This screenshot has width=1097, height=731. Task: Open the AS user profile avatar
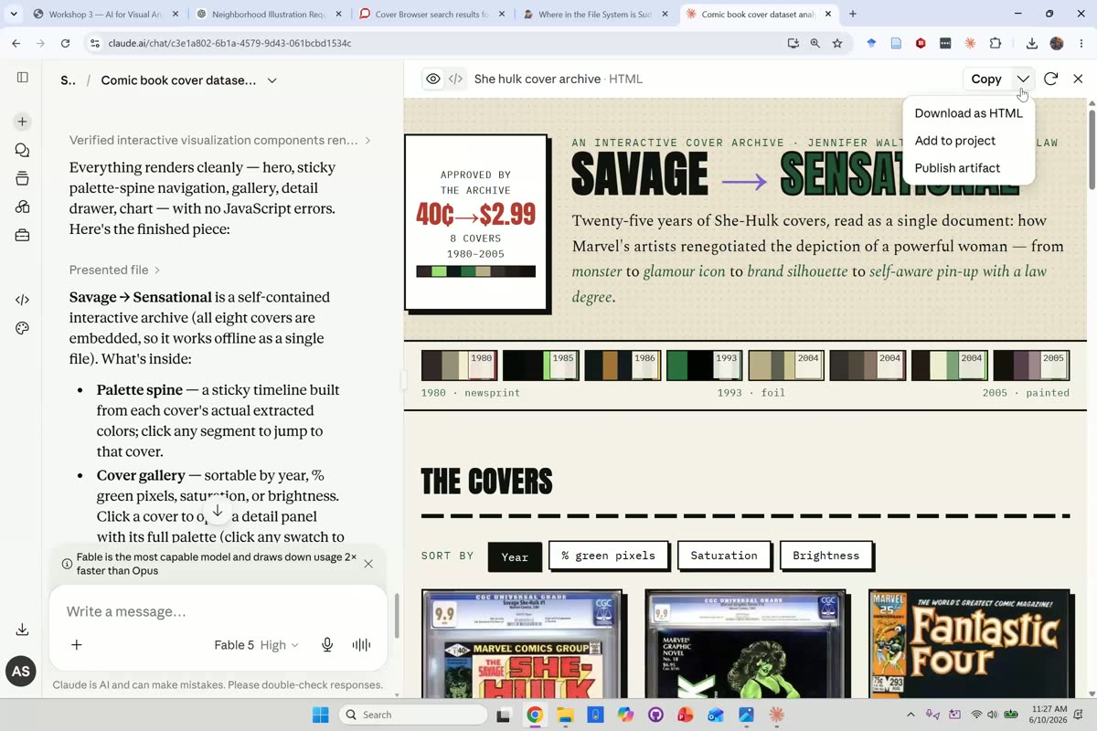point(21,672)
